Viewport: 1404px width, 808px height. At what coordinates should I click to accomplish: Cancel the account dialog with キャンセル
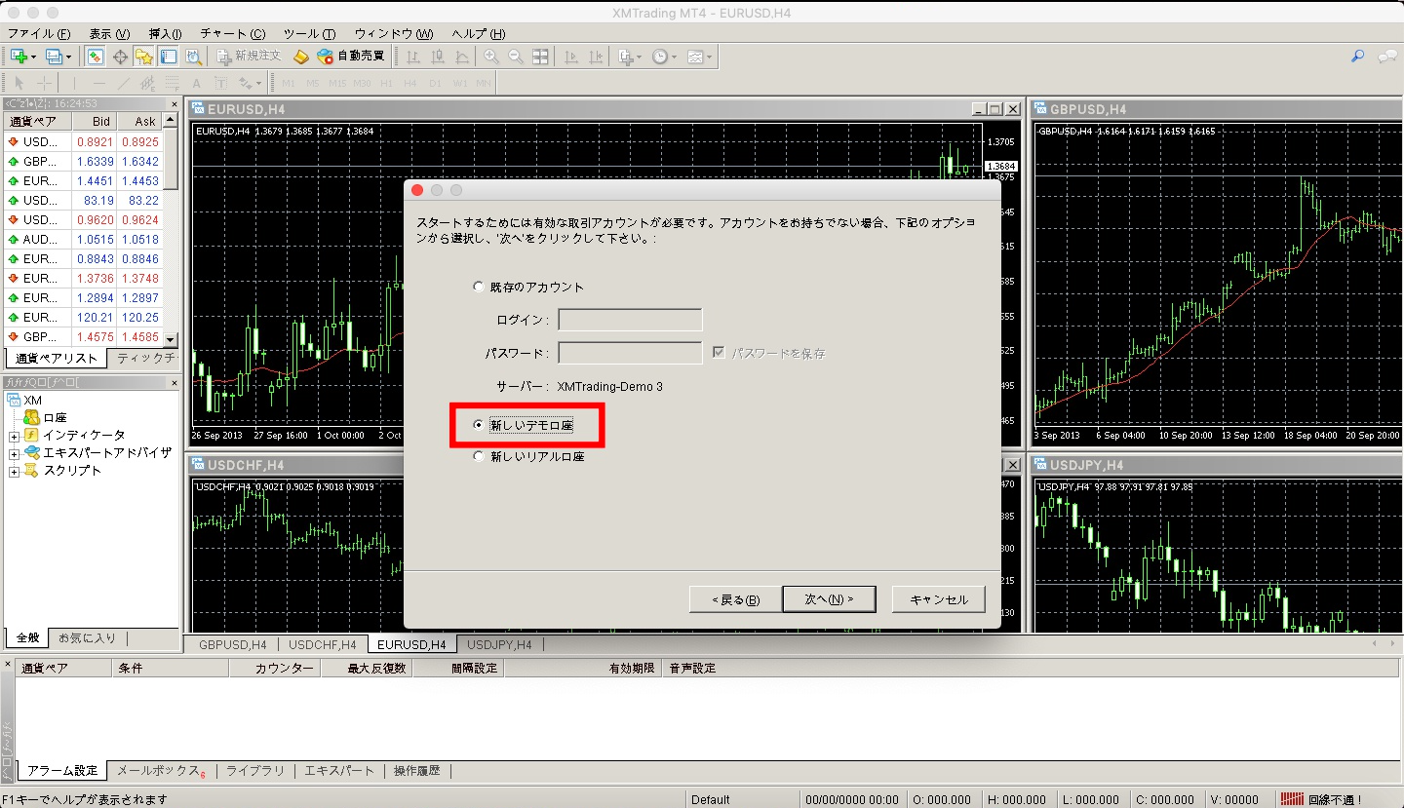pos(937,598)
